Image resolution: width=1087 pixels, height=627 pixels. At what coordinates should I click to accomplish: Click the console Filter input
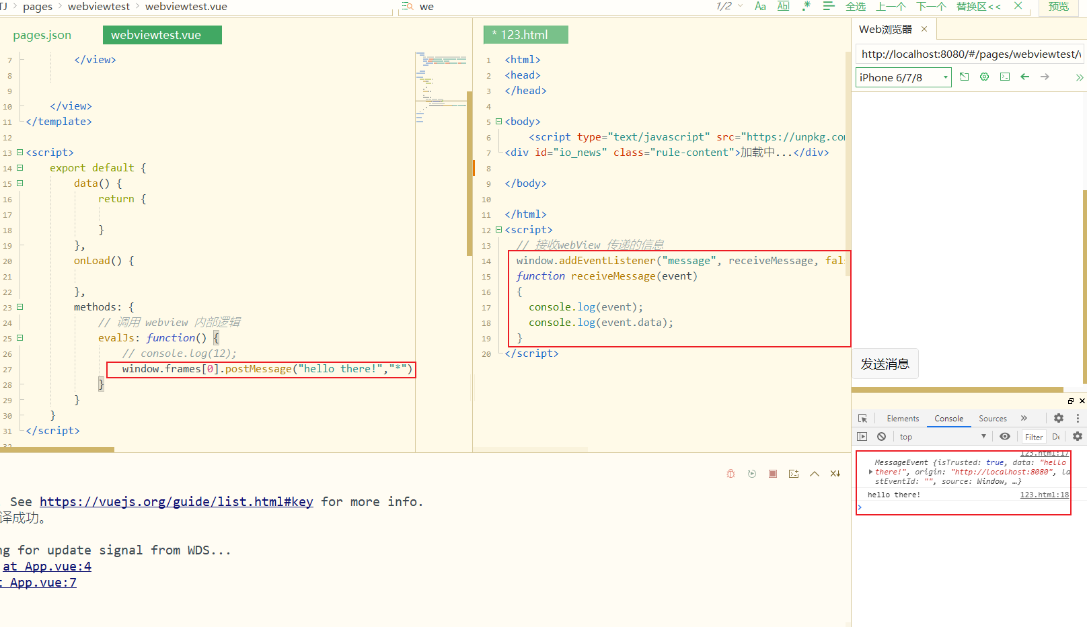[x=1034, y=437]
